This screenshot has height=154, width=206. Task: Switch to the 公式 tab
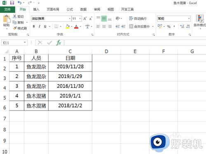tap(70, 9)
